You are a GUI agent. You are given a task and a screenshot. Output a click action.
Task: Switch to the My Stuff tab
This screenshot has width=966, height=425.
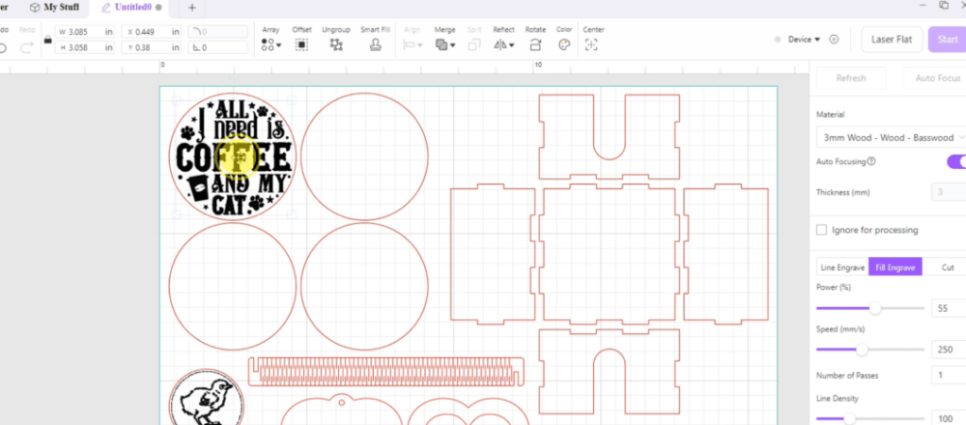coord(56,8)
